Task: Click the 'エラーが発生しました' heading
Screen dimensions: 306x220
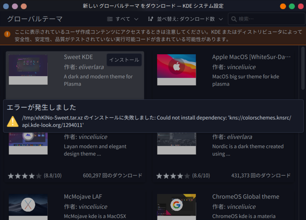Action: click(x=41, y=108)
